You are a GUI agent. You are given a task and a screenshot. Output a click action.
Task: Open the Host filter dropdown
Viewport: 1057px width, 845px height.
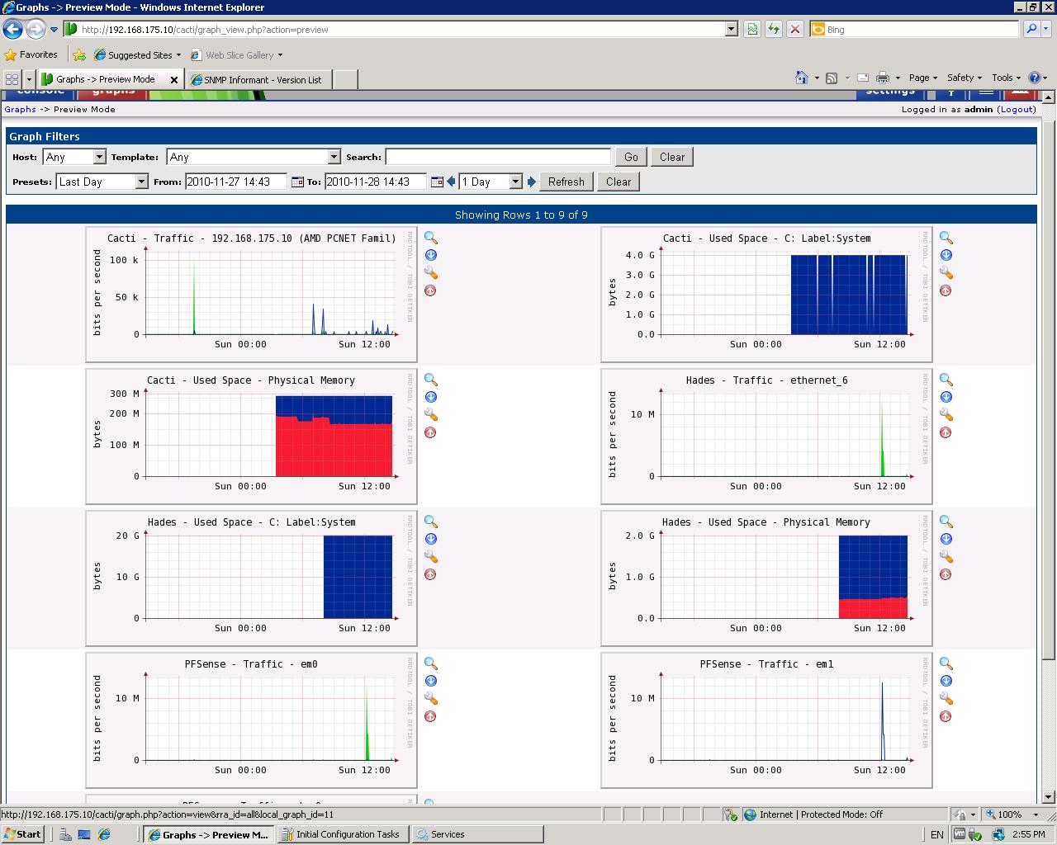click(75, 157)
